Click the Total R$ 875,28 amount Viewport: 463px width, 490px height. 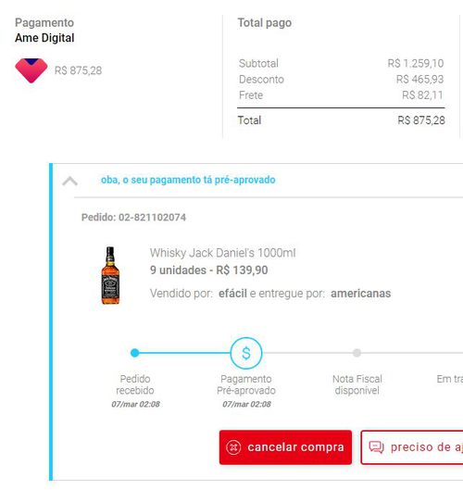pos(421,120)
